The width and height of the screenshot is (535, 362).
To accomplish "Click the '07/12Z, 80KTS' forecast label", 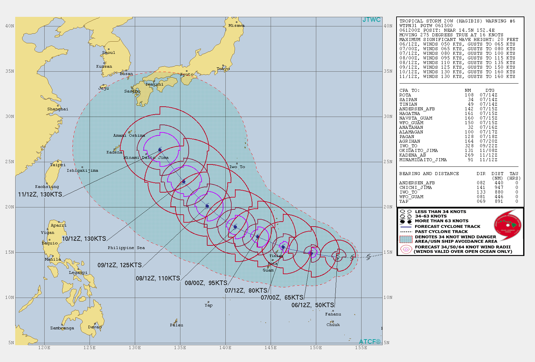I will point(246,291).
